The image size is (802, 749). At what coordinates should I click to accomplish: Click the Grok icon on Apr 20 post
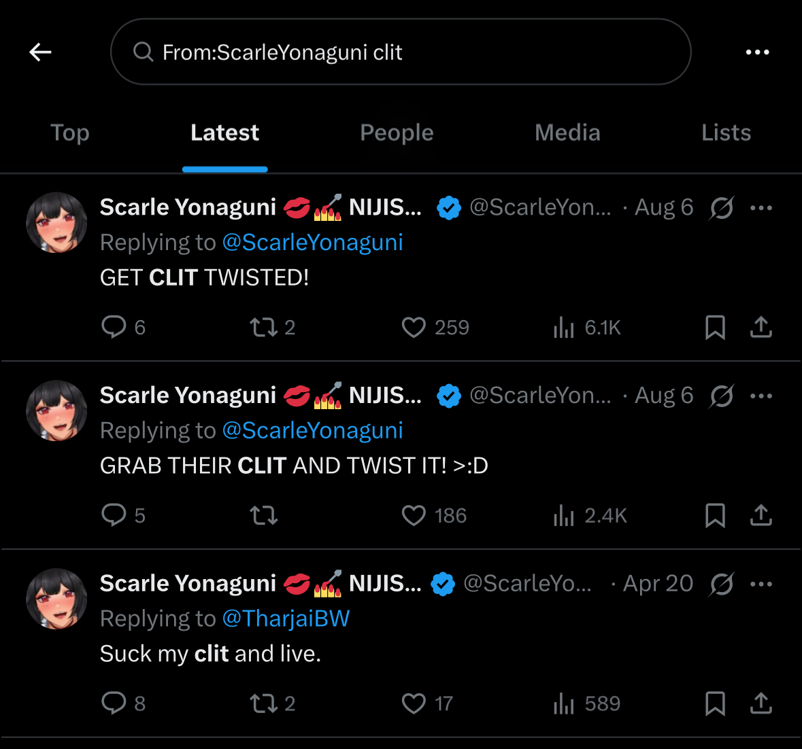pyautogui.click(x=721, y=584)
